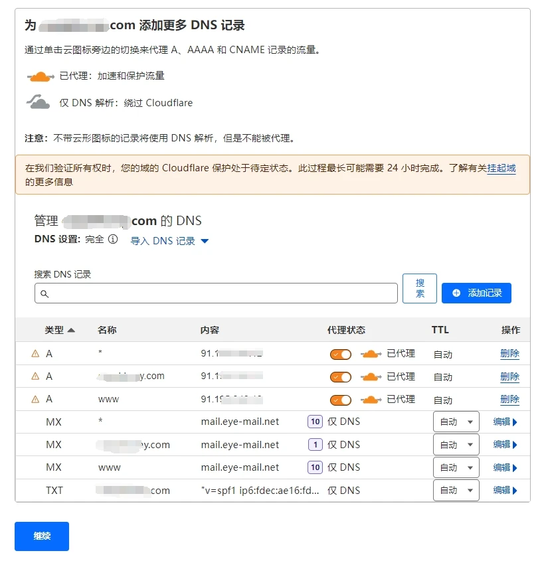544x561 pixels.
Task: Open TTL dropdown for wildcard MX record
Action: (456, 422)
